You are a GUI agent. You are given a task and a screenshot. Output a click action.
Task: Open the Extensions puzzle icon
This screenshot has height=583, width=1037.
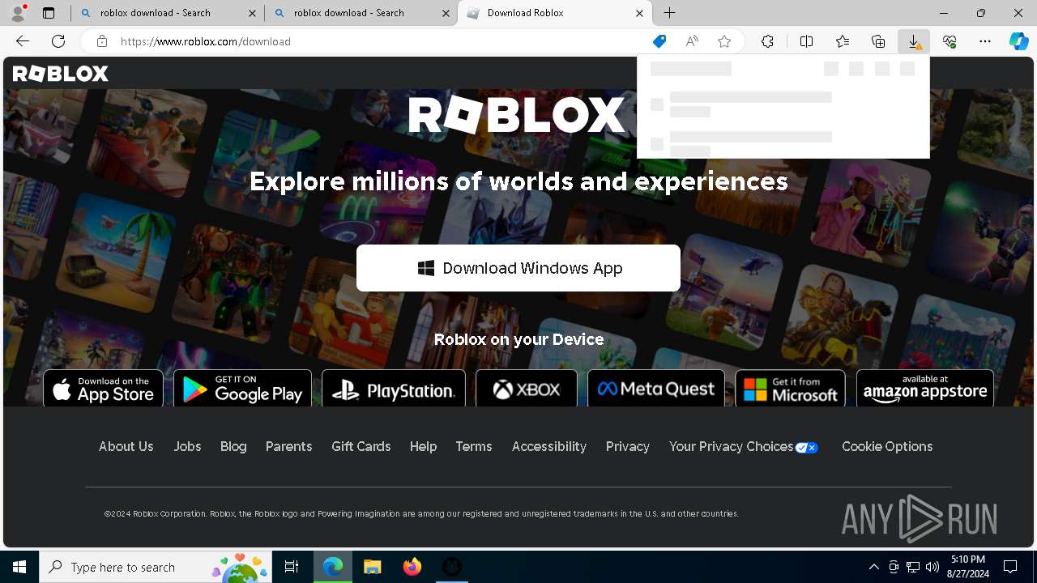pos(767,41)
